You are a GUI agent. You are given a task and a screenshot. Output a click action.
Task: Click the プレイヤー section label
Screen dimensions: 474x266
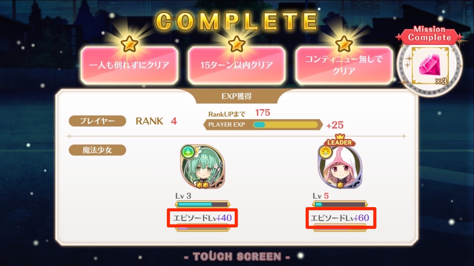[97, 121]
